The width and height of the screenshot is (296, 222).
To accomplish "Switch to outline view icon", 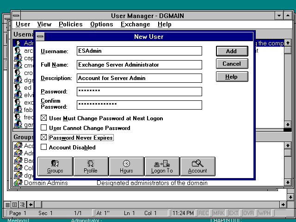I will (23, 204).
